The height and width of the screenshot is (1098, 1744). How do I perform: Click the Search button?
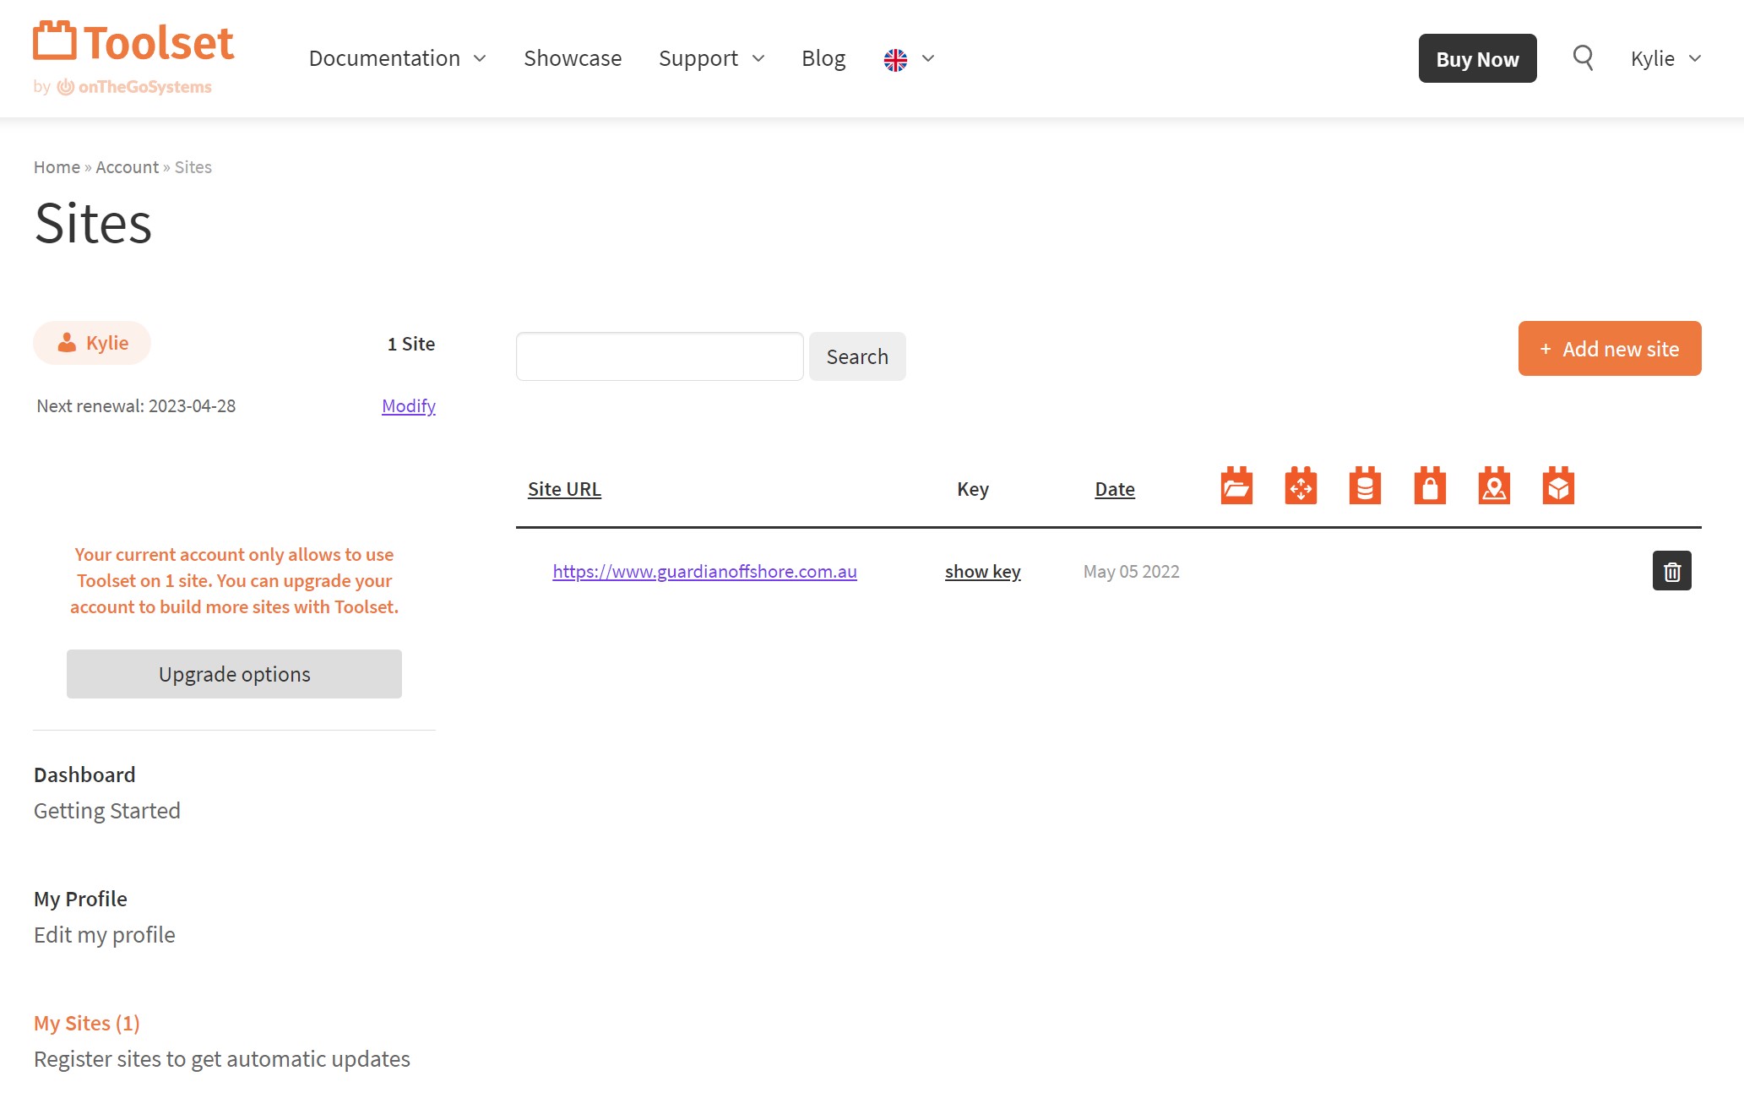tap(857, 356)
